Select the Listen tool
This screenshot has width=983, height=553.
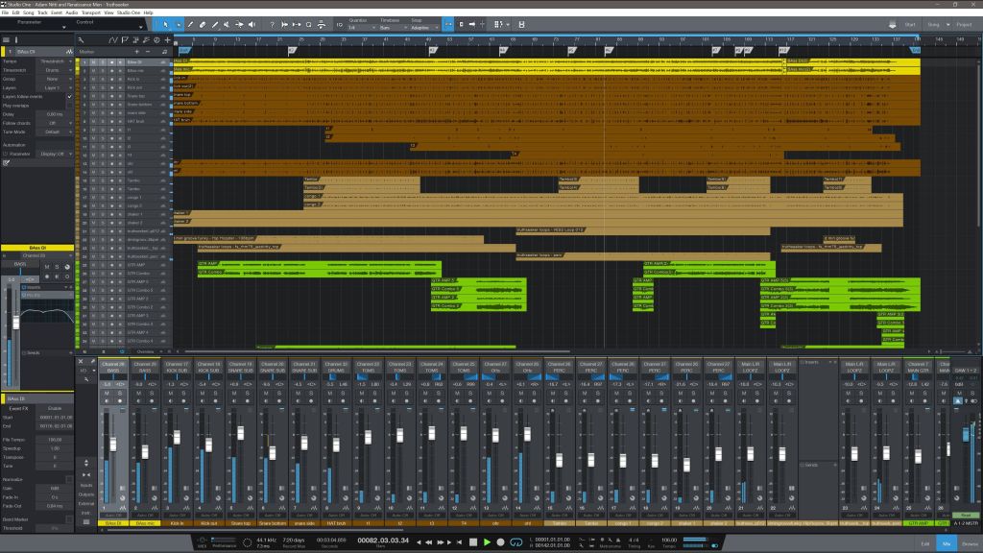coord(252,26)
